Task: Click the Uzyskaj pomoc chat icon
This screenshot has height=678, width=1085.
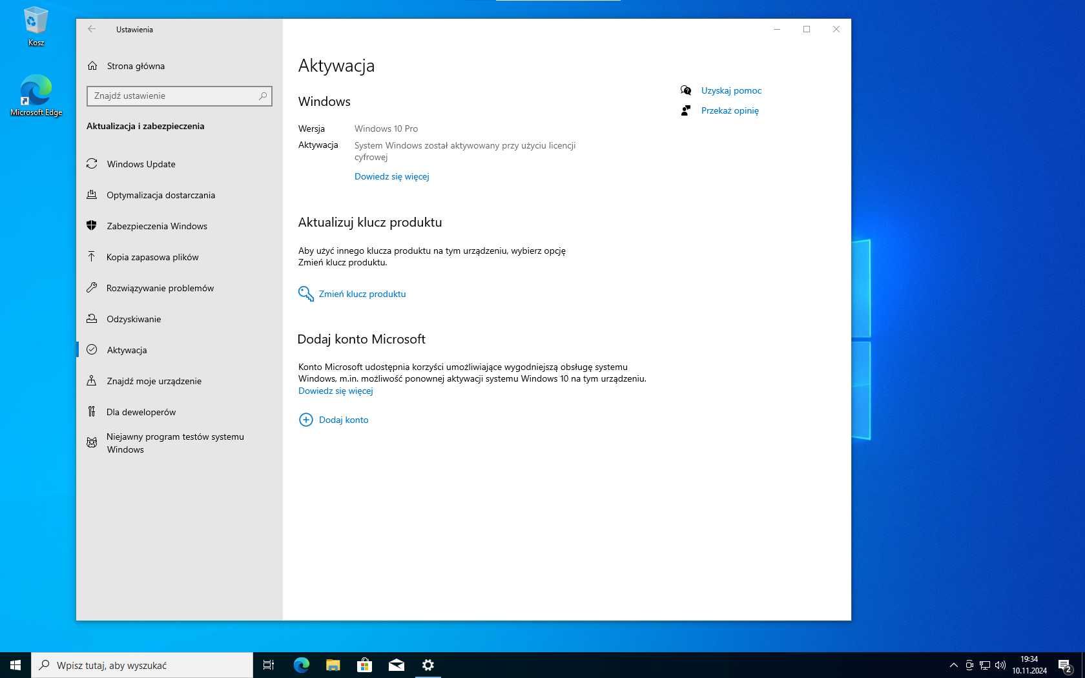Action: 686,90
